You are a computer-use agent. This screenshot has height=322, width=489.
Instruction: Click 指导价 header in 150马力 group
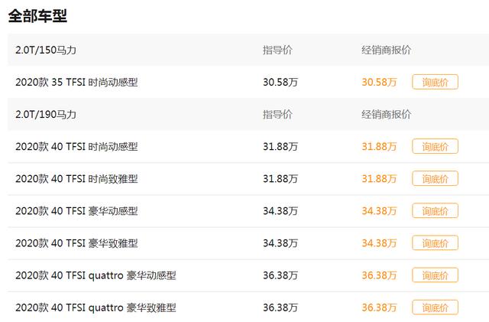[277, 50]
